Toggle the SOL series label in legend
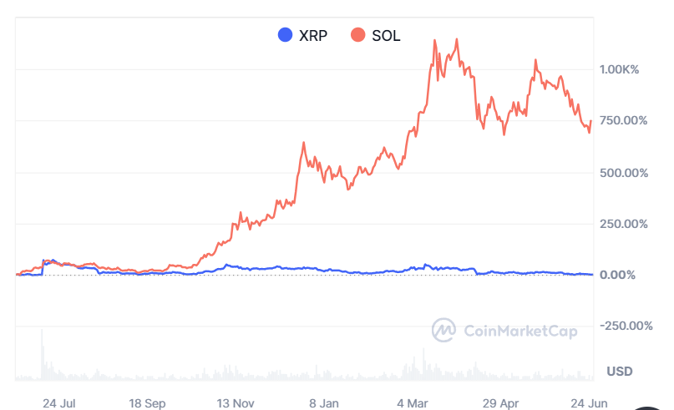The image size is (674, 410). [387, 35]
